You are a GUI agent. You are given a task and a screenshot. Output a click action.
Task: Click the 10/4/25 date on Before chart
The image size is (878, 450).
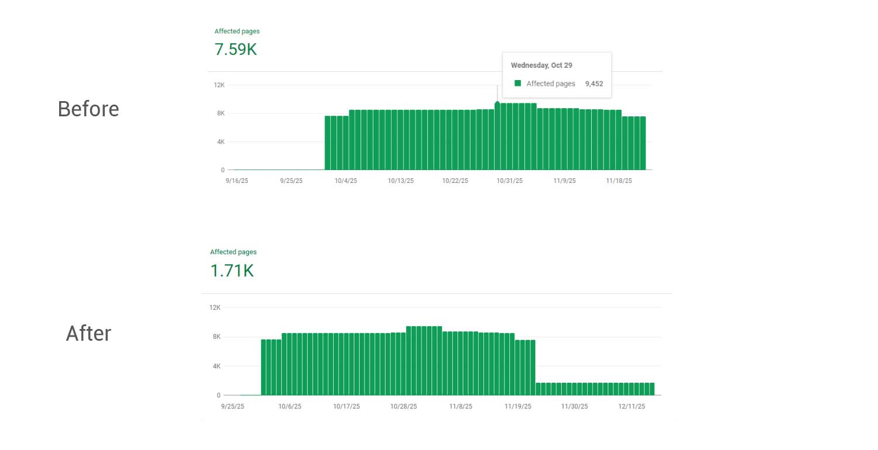click(x=345, y=181)
